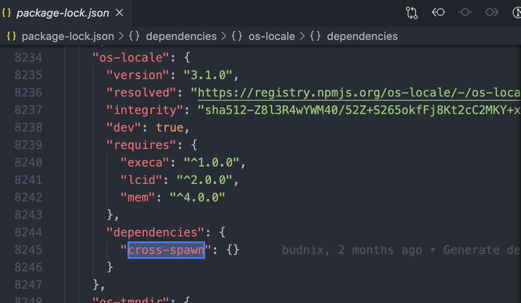Close the package-lock.json tab
Viewport: 521px width, 303px height.
point(119,12)
